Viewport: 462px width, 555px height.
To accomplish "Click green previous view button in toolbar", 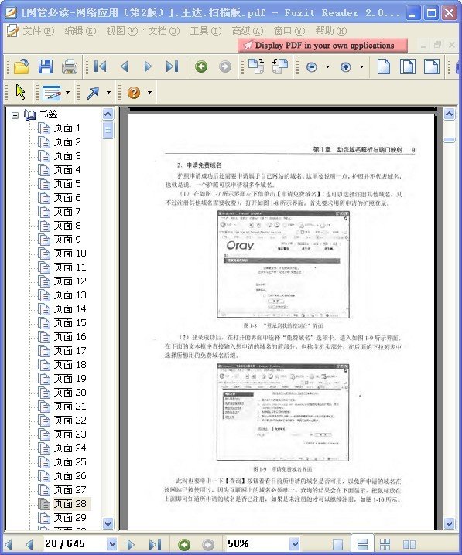I will click(x=201, y=66).
